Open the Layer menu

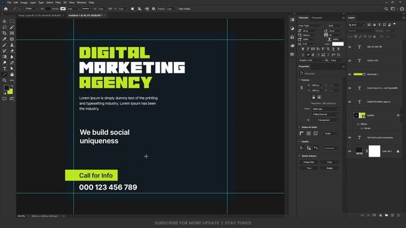(x=33, y=3)
